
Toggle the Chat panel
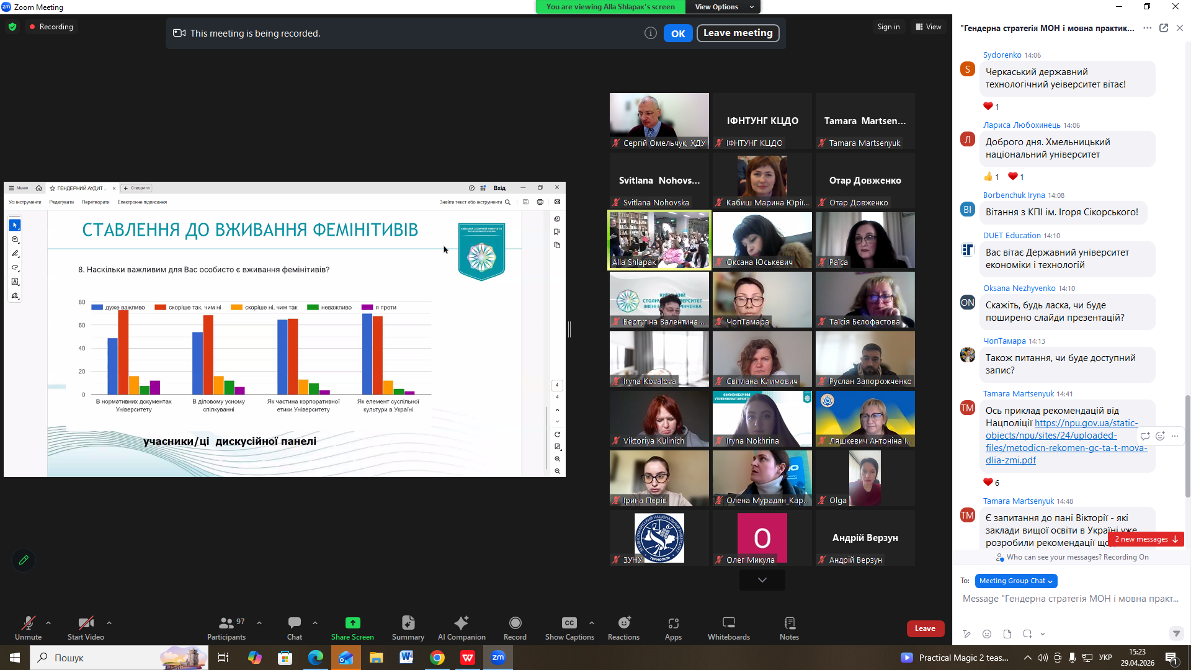[295, 628]
